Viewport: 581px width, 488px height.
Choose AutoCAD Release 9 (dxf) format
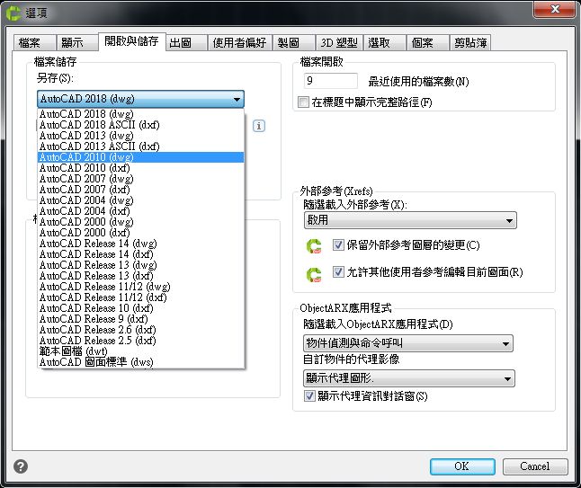coord(141,319)
